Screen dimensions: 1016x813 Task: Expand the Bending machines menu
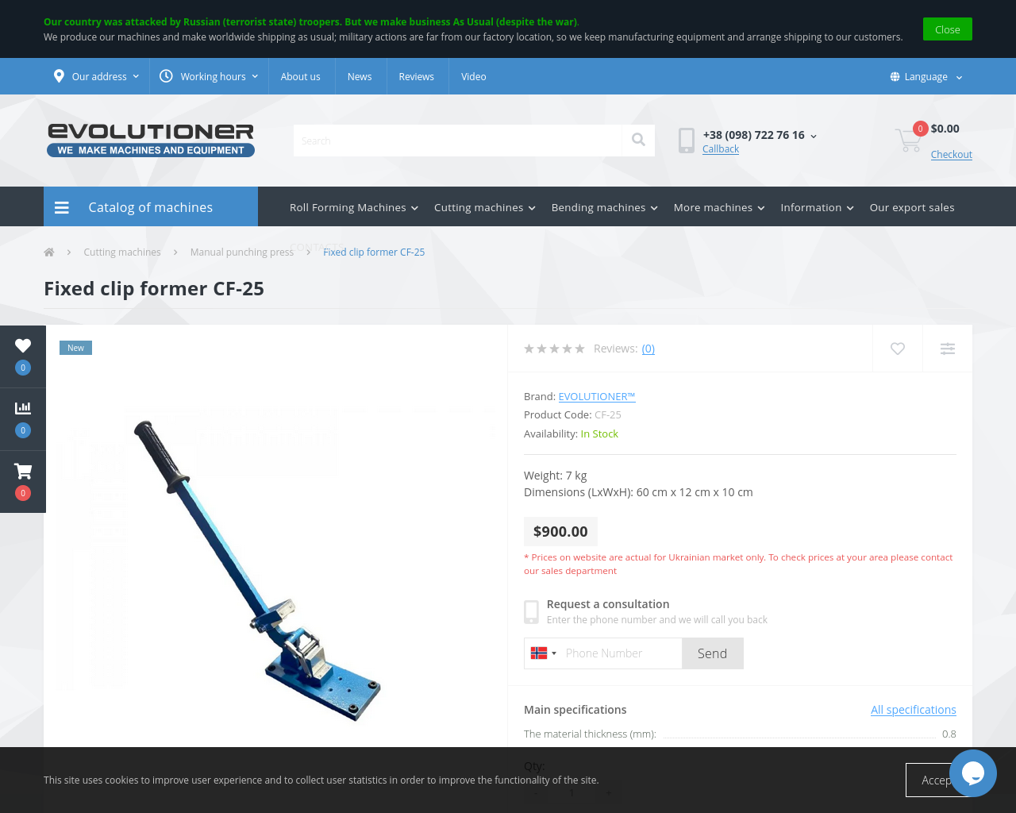pos(605,207)
